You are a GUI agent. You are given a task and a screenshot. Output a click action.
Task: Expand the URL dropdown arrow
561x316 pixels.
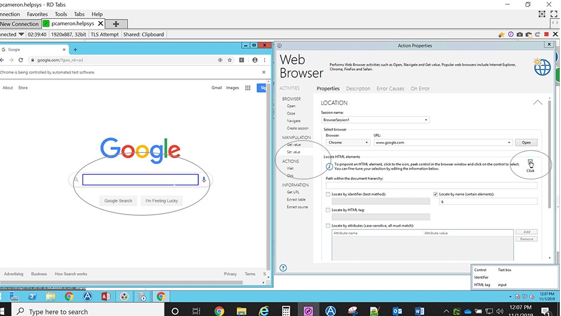pyautogui.click(x=509, y=143)
